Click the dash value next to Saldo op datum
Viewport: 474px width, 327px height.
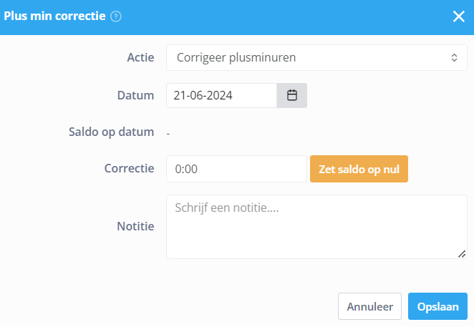click(168, 133)
